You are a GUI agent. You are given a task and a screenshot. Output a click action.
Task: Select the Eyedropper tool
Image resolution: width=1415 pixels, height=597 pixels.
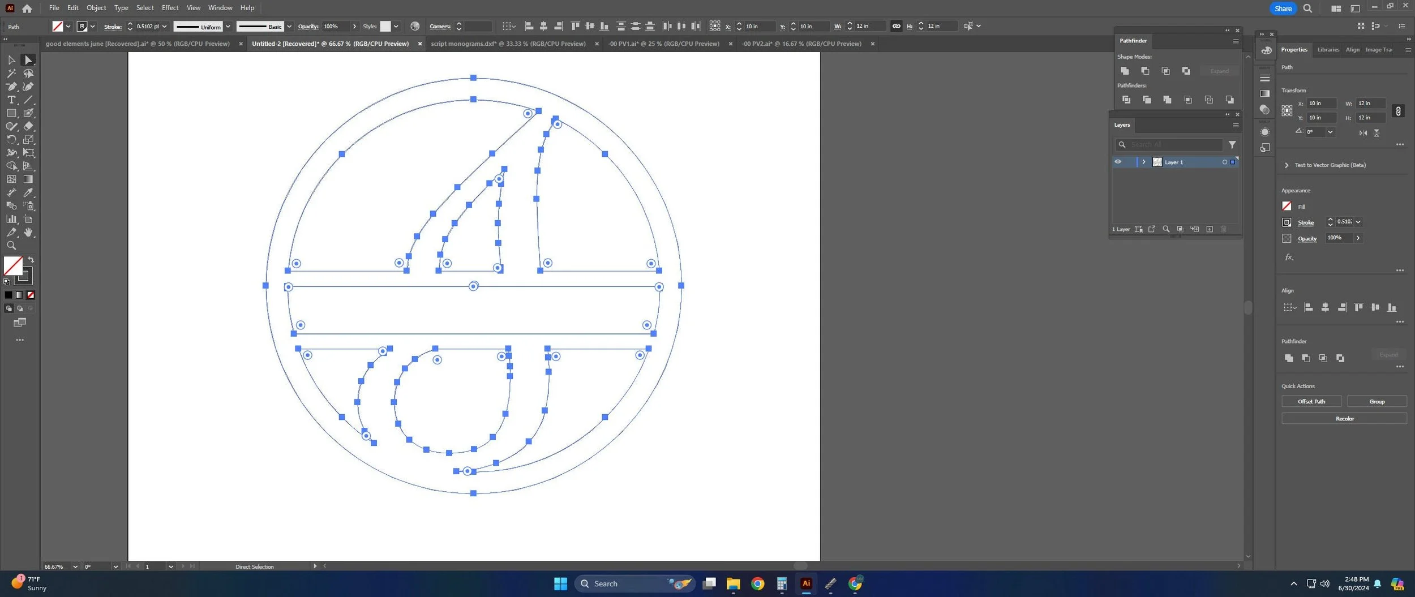(28, 192)
